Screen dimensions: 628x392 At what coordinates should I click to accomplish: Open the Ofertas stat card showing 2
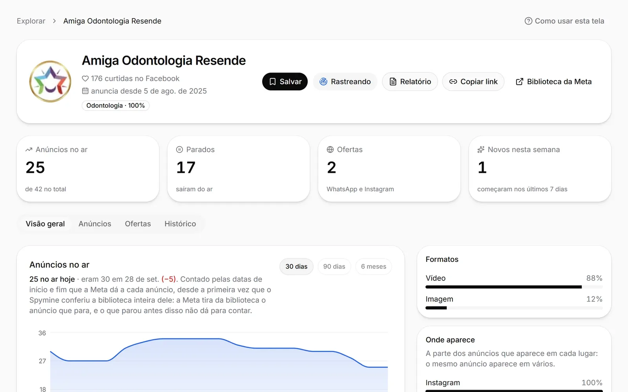coord(389,169)
